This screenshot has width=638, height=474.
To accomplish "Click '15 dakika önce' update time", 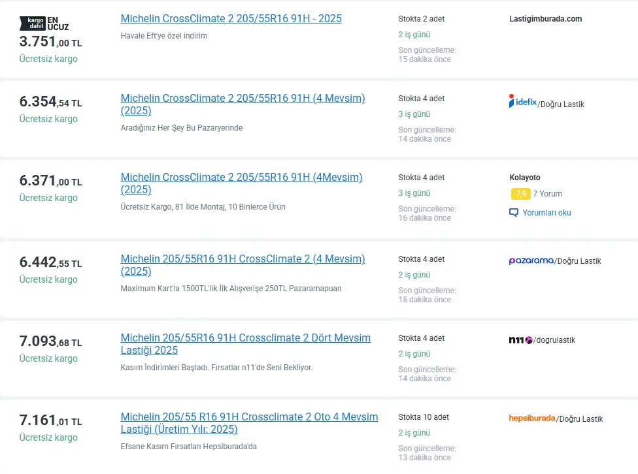I will pos(424,59).
